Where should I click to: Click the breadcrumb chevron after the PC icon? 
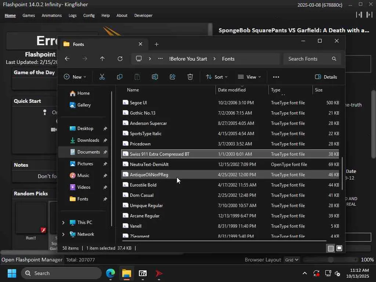150,59
